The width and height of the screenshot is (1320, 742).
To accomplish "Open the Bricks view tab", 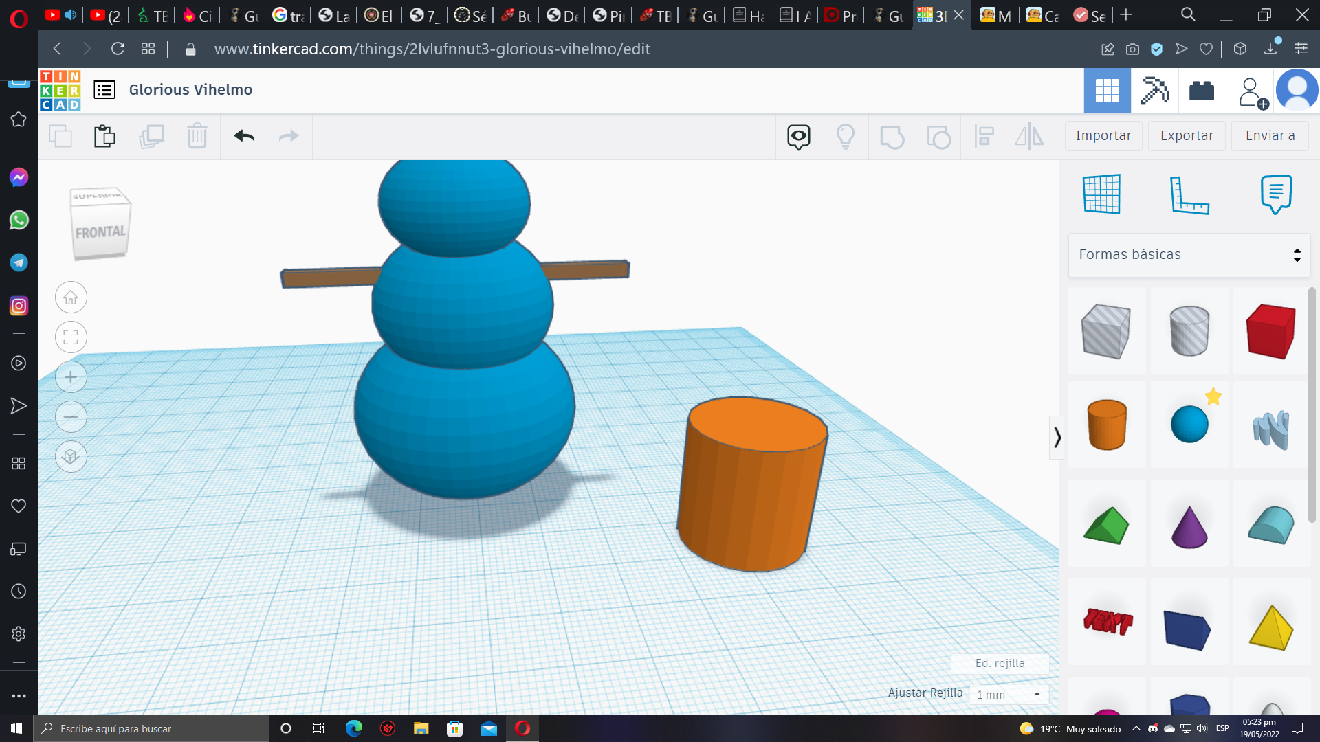I will 1202,91.
